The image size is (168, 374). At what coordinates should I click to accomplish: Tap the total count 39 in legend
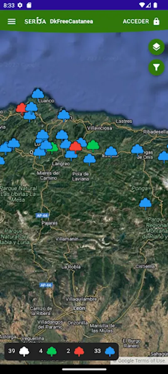click(x=12, y=351)
